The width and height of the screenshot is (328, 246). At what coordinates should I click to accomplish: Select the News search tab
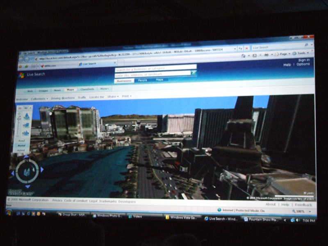tap(57, 90)
